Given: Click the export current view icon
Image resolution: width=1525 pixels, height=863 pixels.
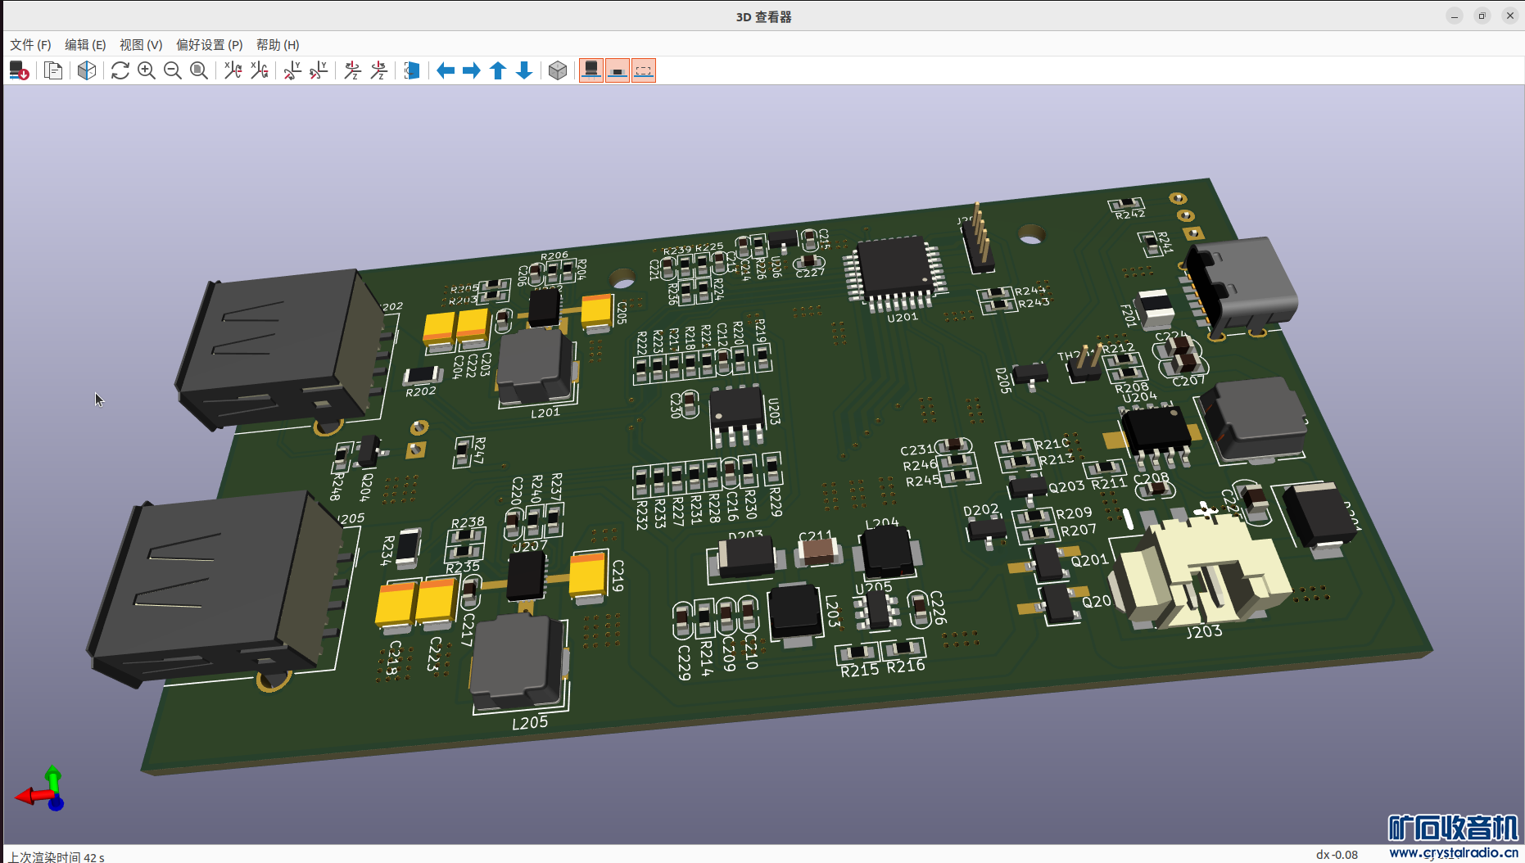Looking at the screenshot, I should pos(19,70).
